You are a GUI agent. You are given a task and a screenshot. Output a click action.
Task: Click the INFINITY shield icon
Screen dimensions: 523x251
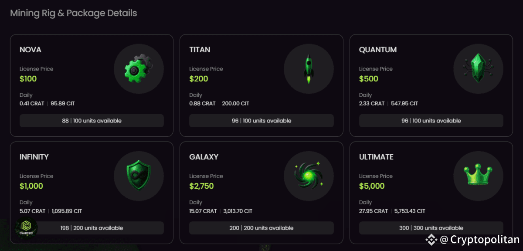click(139, 176)
